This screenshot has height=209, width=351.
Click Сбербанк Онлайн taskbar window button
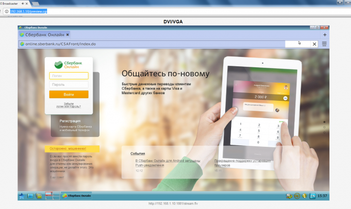click(x=76, y=196)
